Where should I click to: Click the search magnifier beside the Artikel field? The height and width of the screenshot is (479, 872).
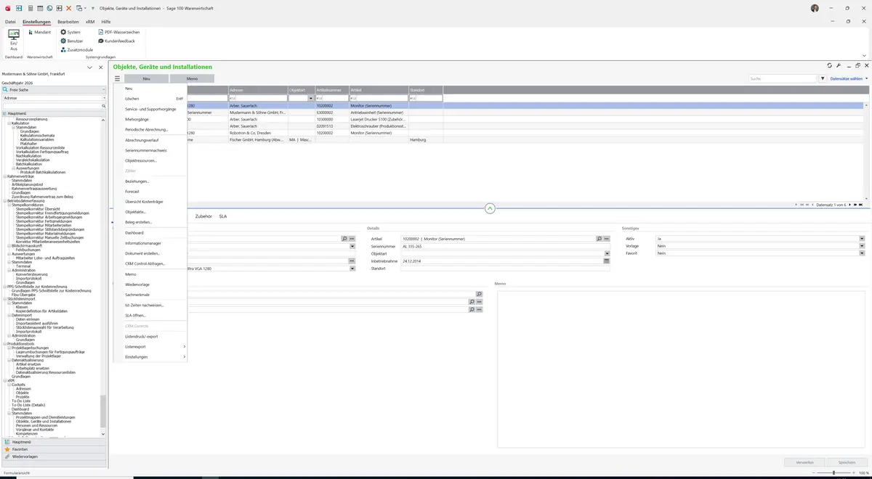(x=599, y=239)
